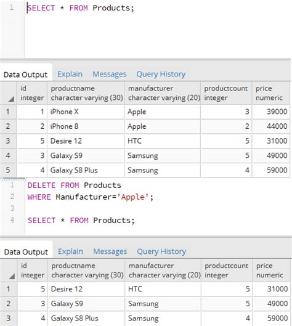
Task: Click select-all corner triangle of upper grid
Action: click(12, 99)
